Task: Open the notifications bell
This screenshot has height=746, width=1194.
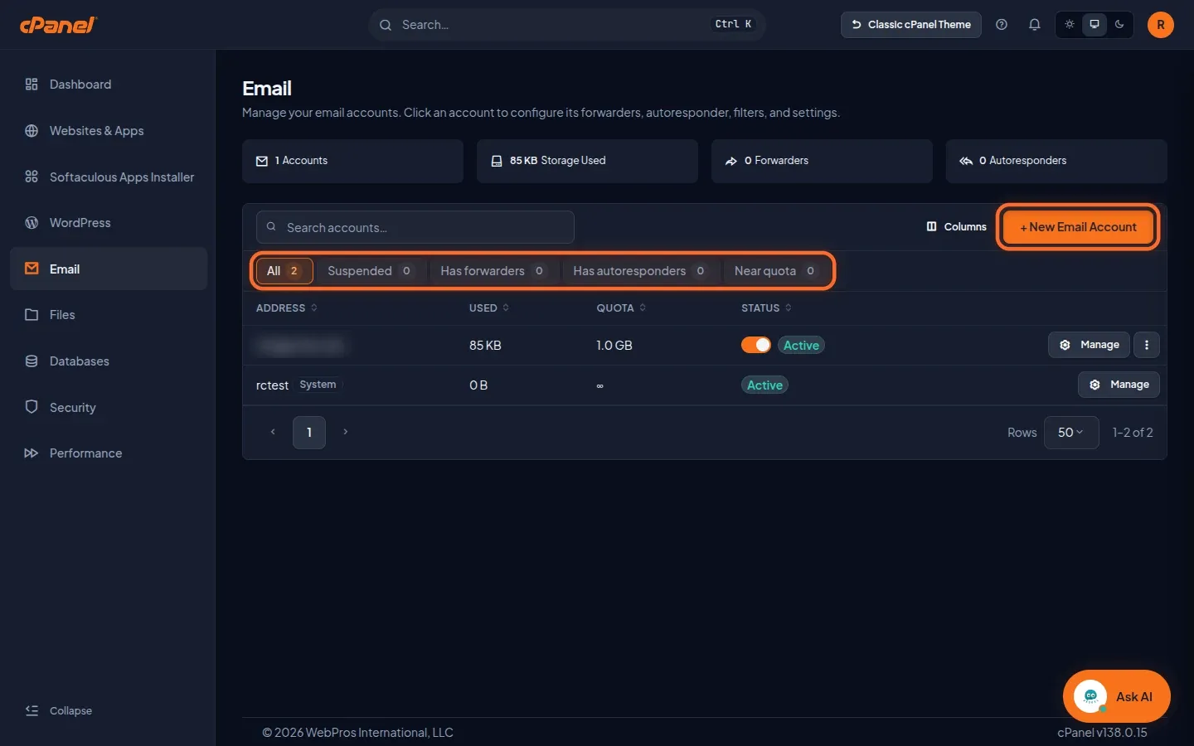Action: tap(1035, 25)
